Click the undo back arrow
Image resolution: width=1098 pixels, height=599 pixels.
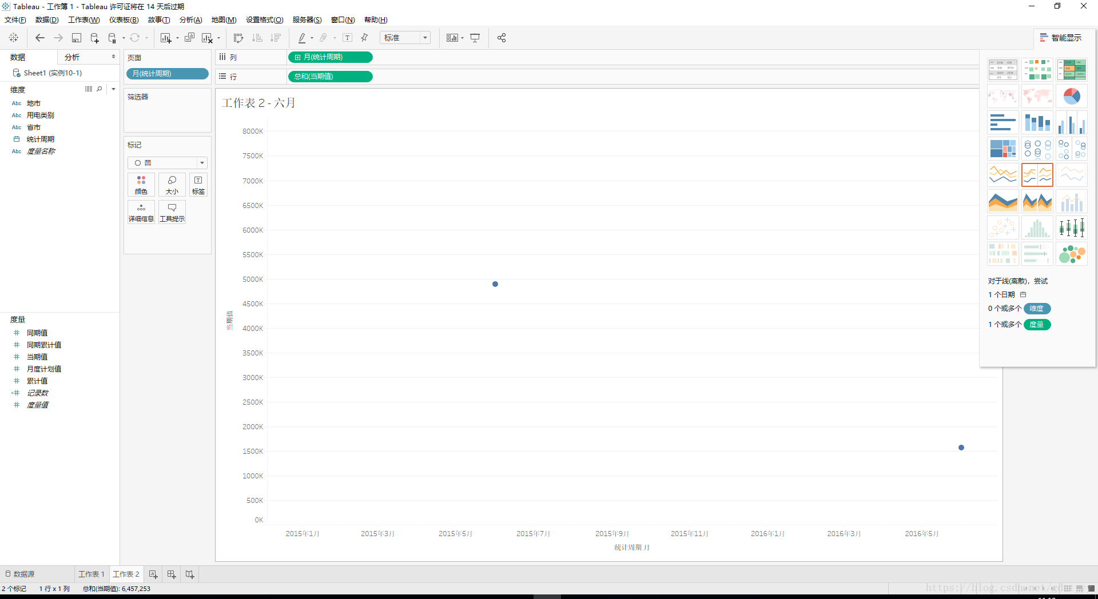(x=39, y=38)
